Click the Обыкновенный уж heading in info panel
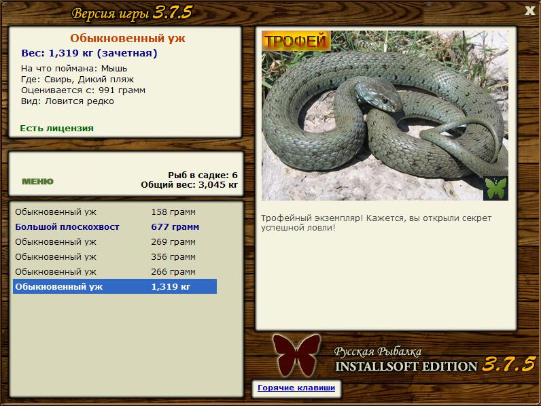The width and height of the screenshot is (541, 406). click(x=128, y=38)
